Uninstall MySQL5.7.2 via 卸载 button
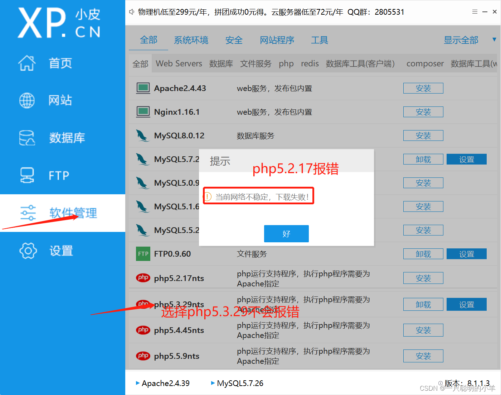The width and height of the screenshot is (501, 395). pos(423,159)
